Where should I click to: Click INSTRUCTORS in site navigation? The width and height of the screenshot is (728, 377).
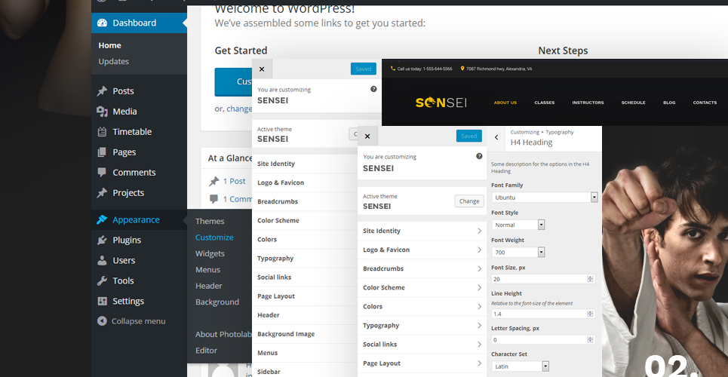point(588,103)
